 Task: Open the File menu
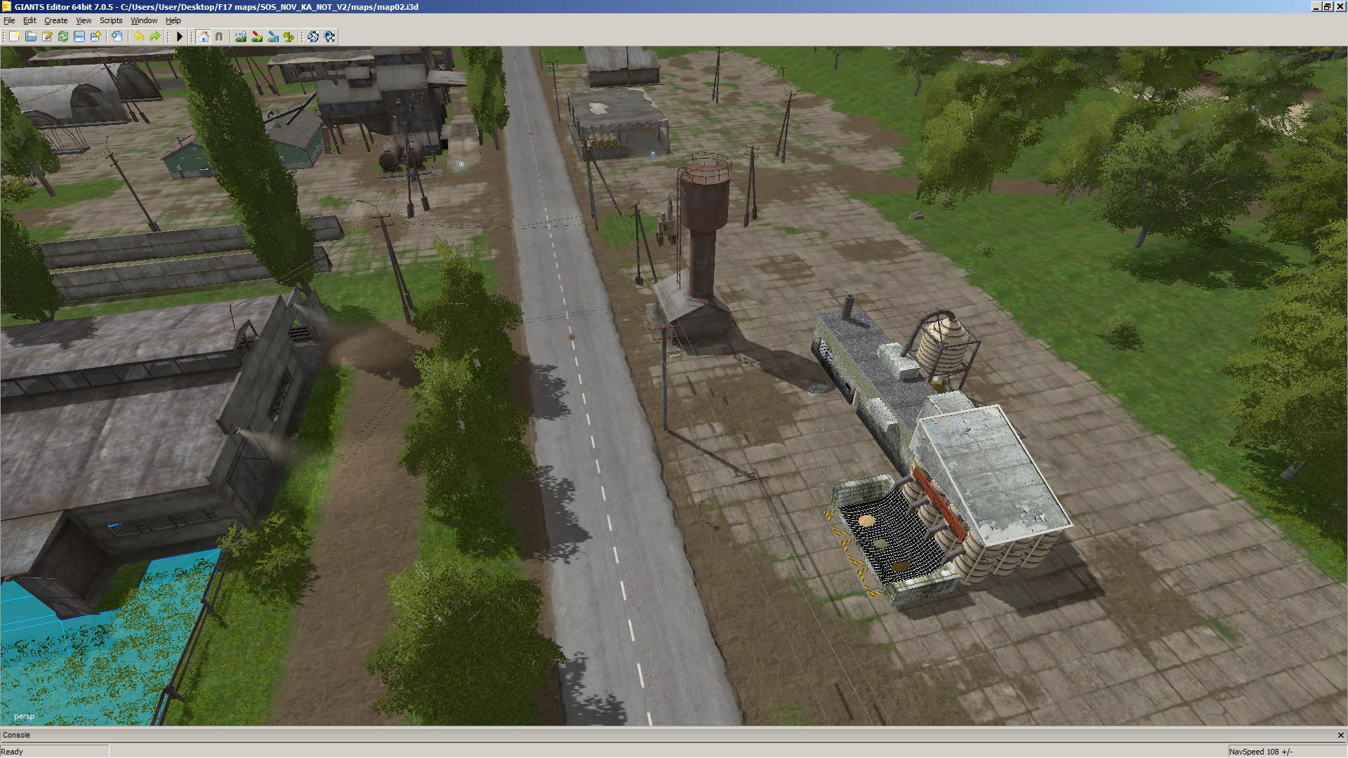click(9, 20)
